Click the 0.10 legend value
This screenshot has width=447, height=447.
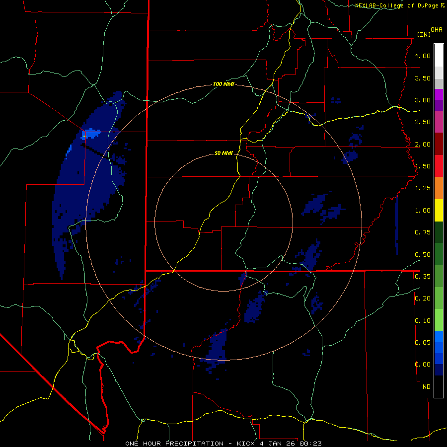[423, 320]
